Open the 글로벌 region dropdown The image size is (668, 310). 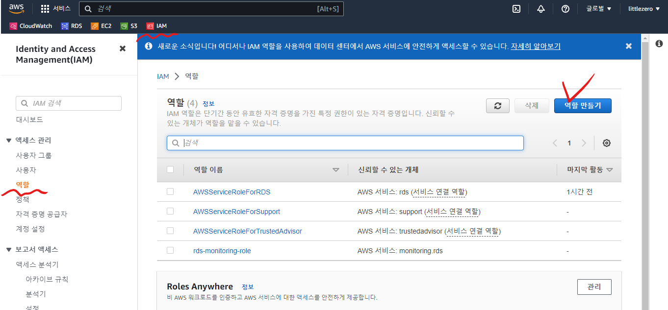point(598,9)
